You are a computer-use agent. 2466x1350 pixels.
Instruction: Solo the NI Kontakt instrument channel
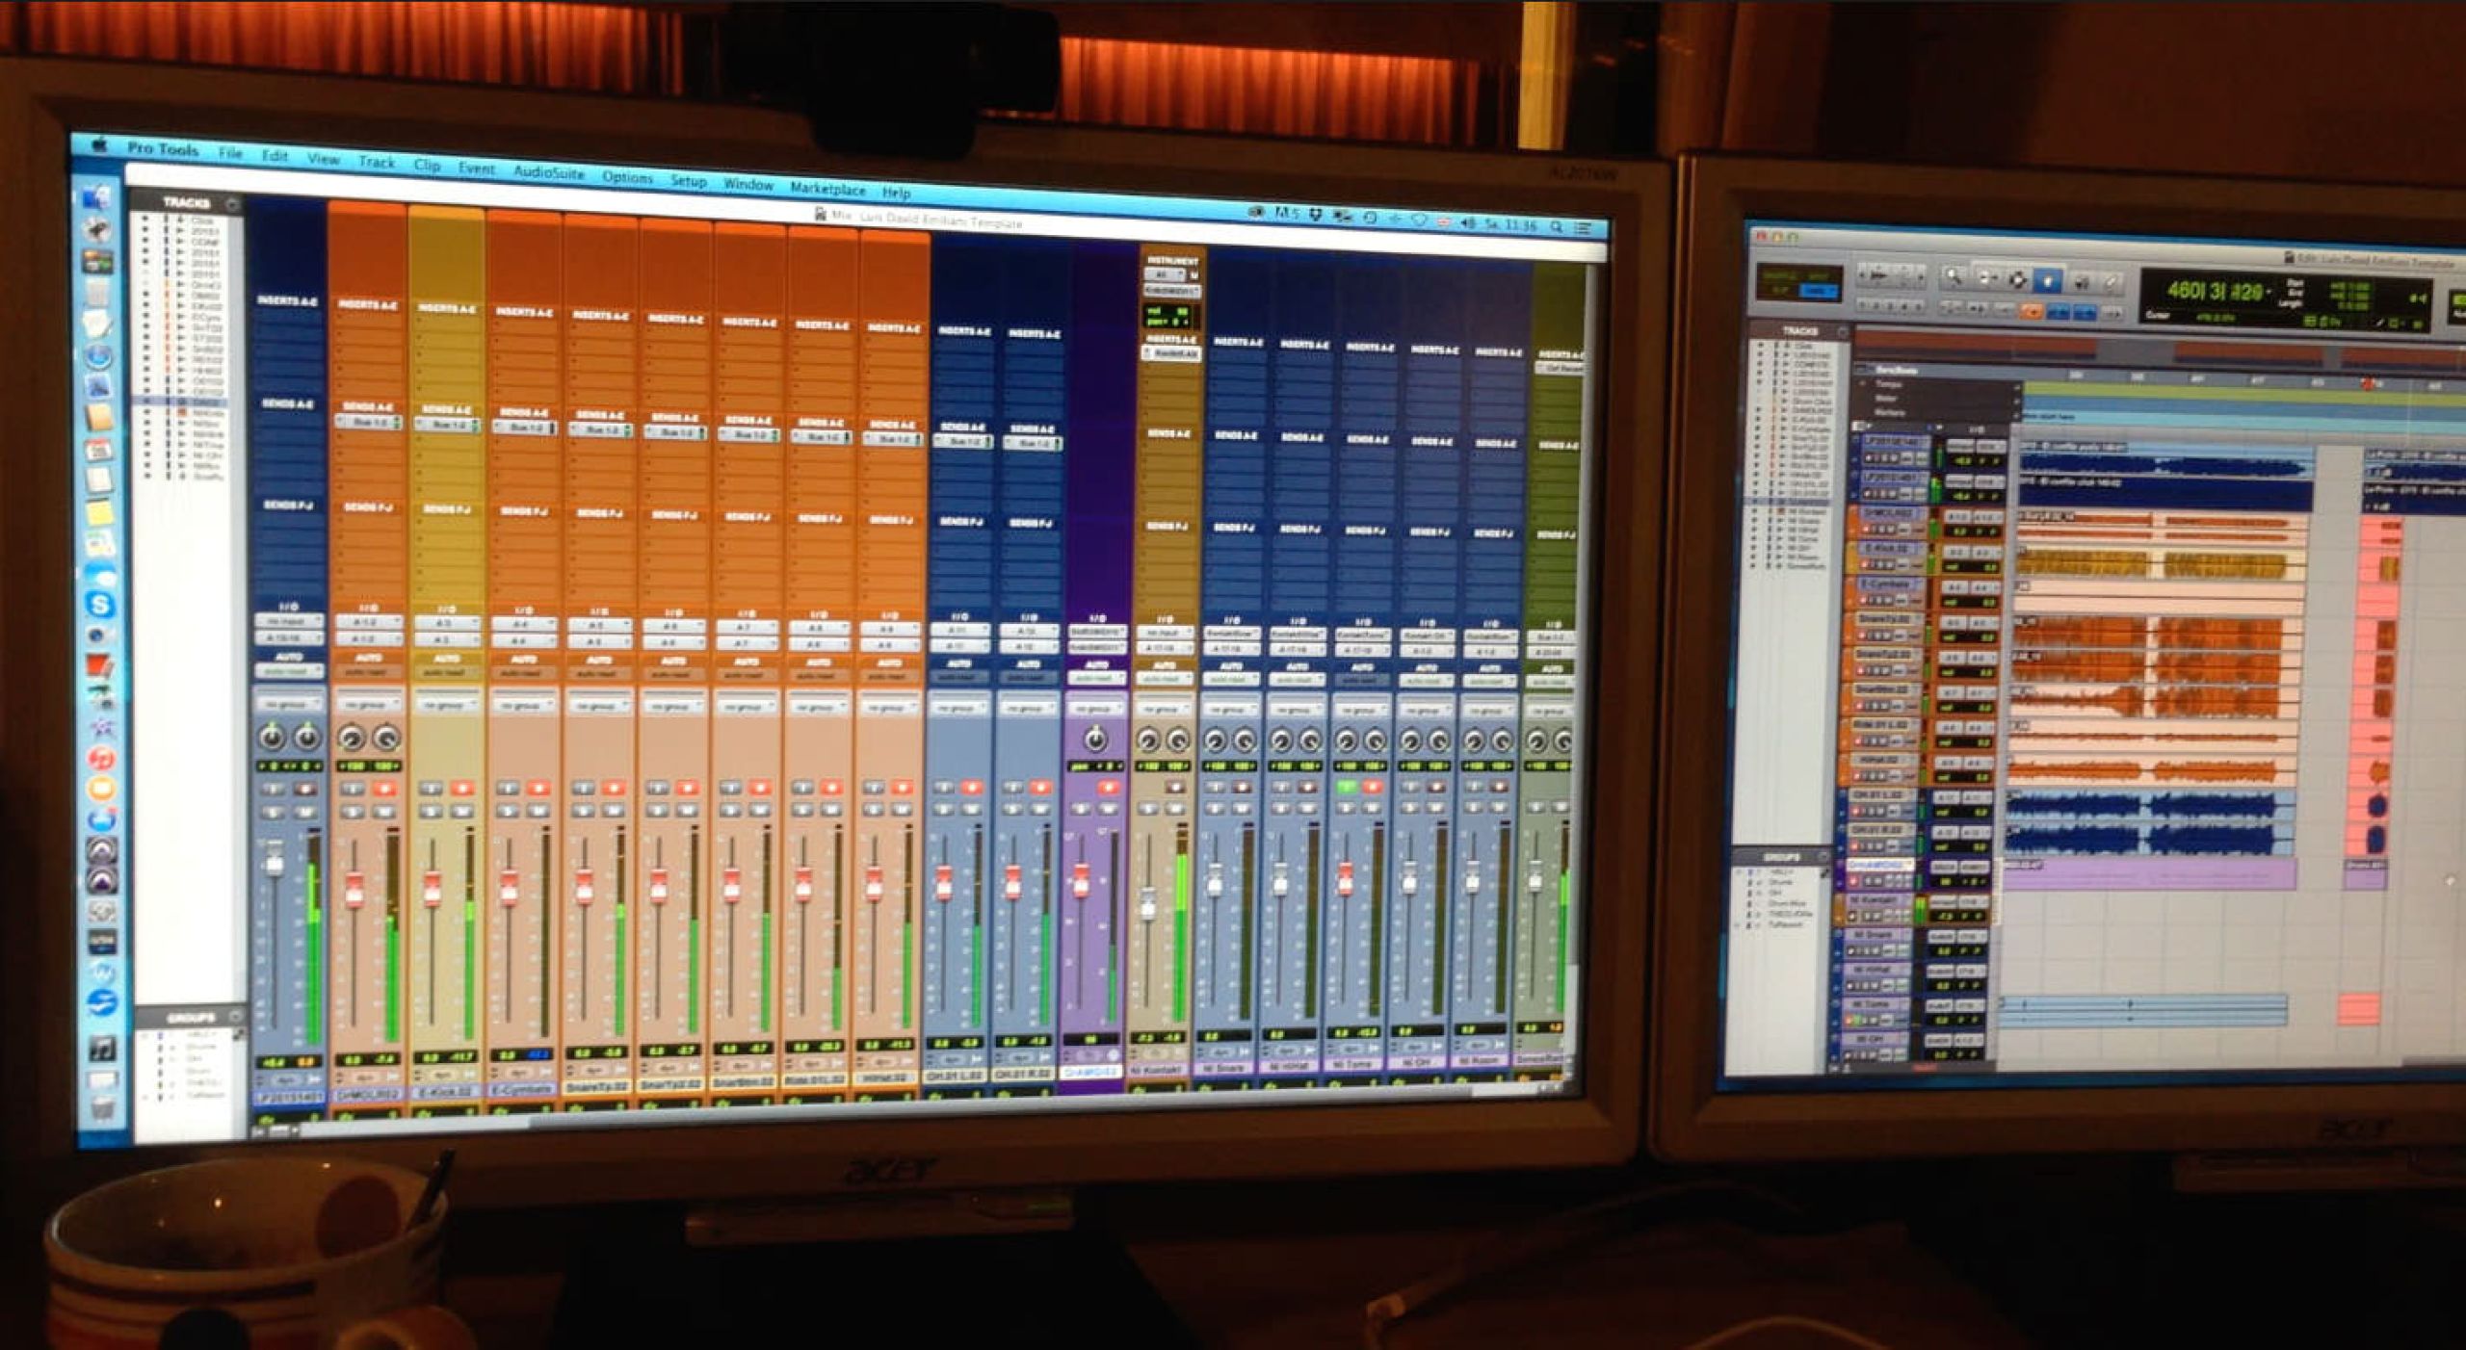pos(1146,809)
